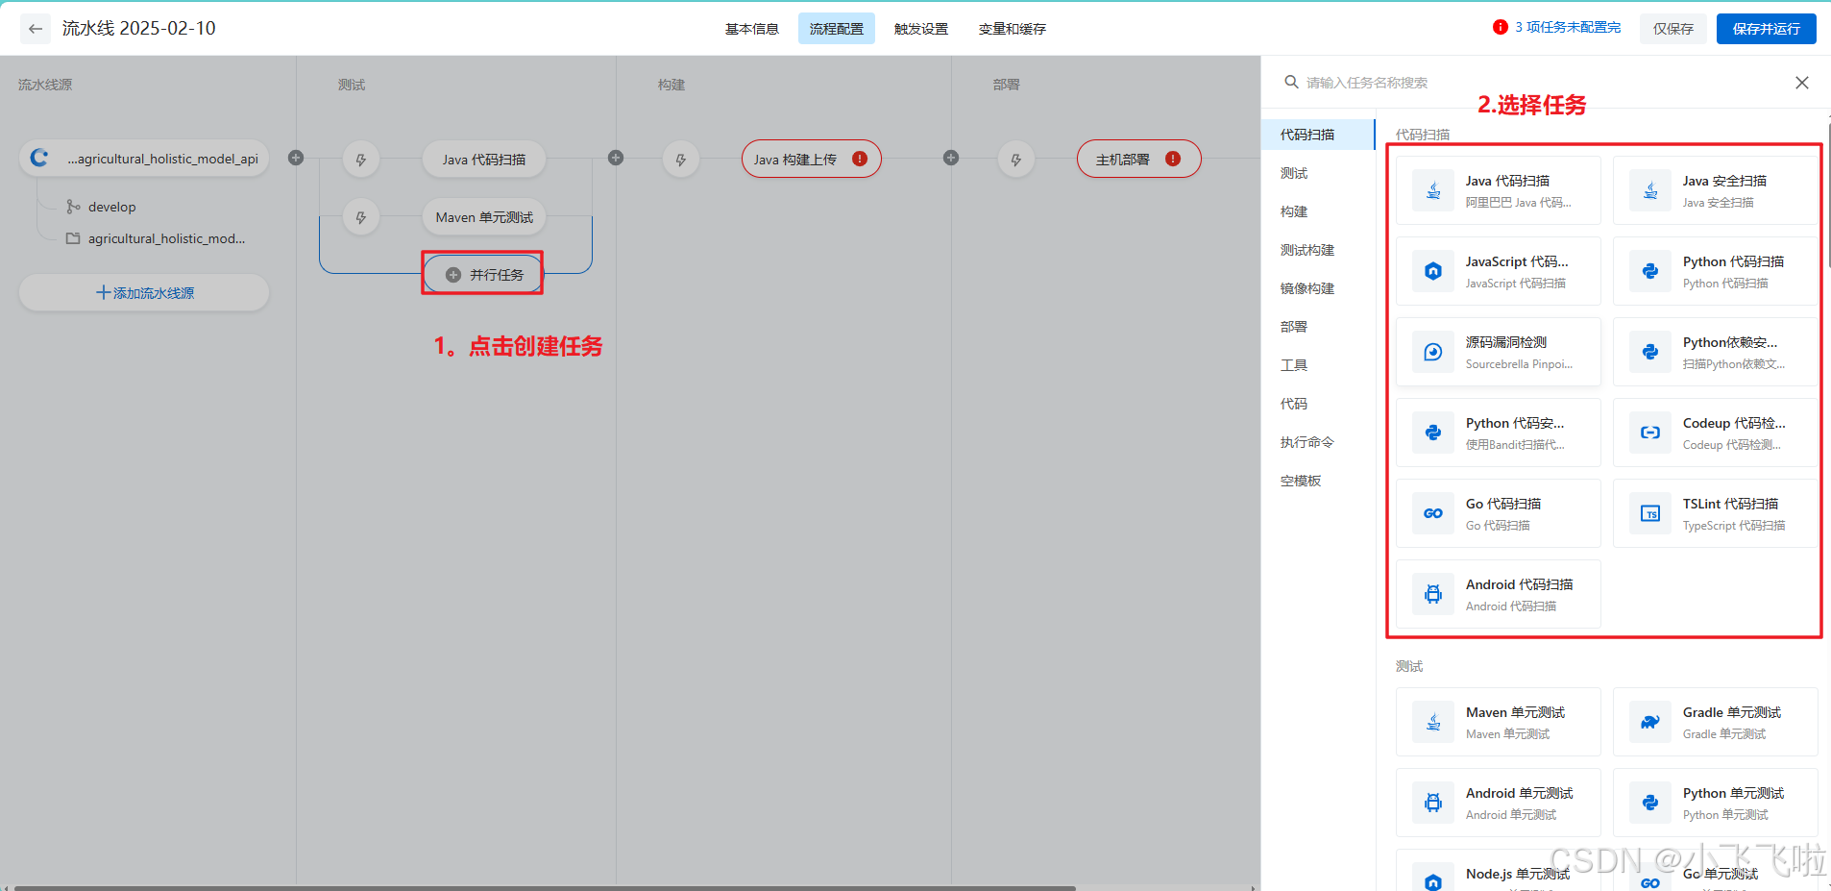1831x891 pixels.
Task: Click the horizontal scrollbar under the pipeline canvas
Action: (545, 888)
